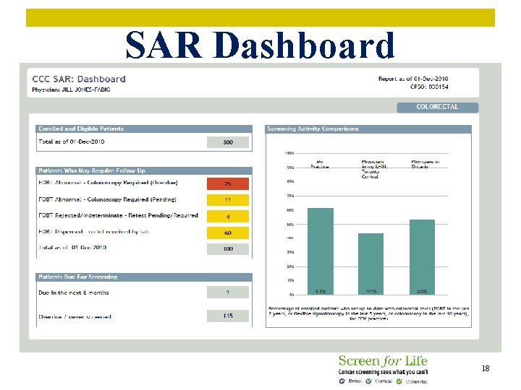This screenshot has height=390, width=521.
Task: Click the slide page number 18
Action: tap(486, 368)
